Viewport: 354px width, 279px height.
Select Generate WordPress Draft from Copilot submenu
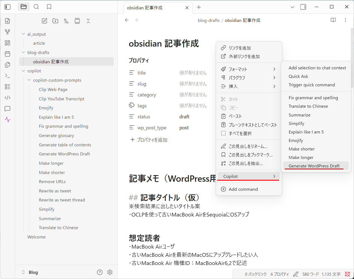coord(314,166)
